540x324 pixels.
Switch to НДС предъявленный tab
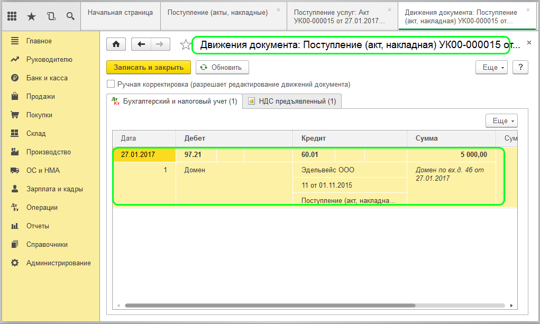pos(292,101)
